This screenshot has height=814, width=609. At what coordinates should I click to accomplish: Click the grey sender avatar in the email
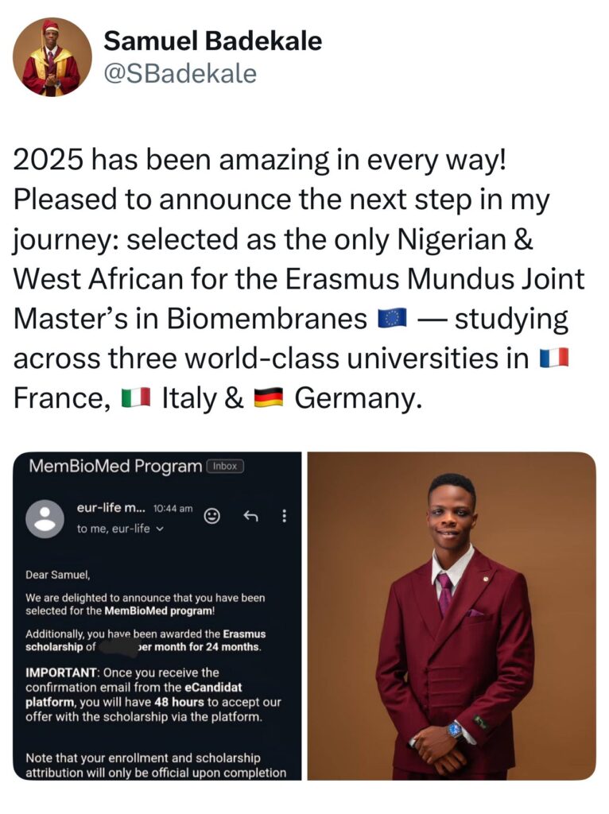[x=45, y=518]
